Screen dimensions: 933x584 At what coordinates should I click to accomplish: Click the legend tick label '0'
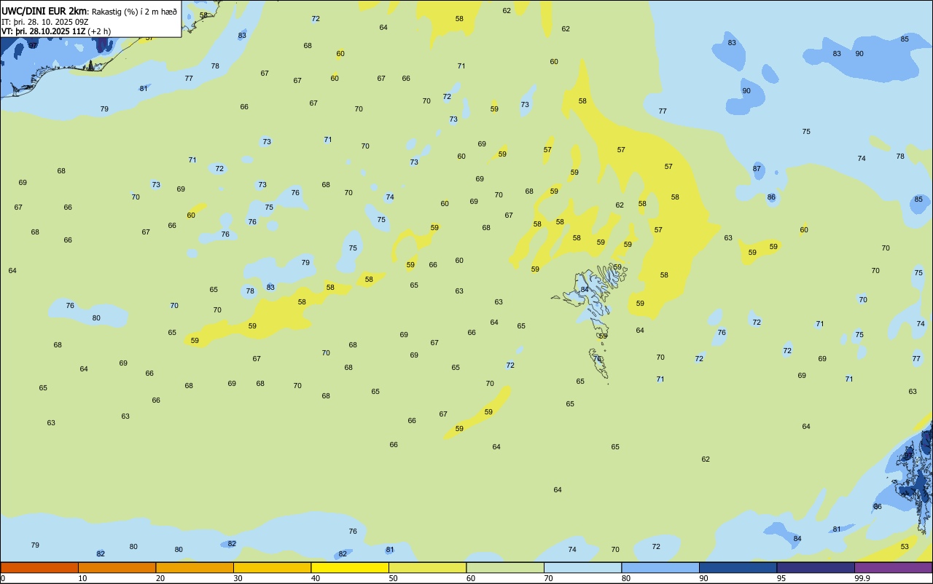[x=3, y=578]
